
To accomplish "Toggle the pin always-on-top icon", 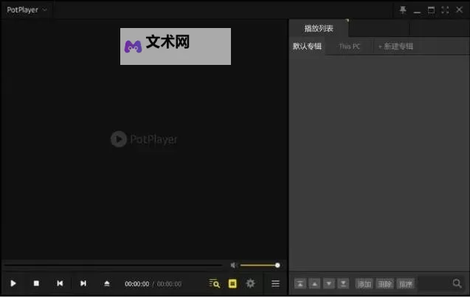I will coord(403,10).
